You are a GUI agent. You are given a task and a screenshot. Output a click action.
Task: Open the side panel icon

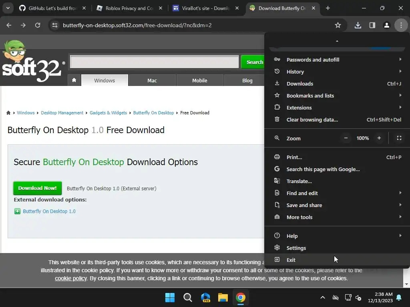coord(372,25)
